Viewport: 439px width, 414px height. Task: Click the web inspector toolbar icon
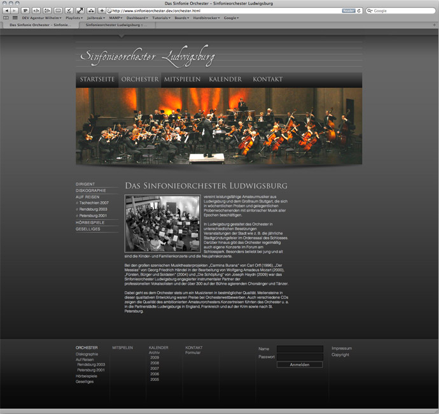47,11
